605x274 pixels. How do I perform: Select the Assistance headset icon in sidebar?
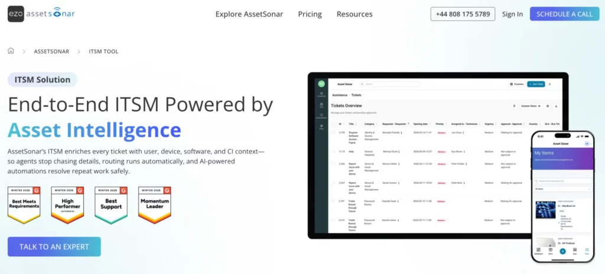[321, 94]
